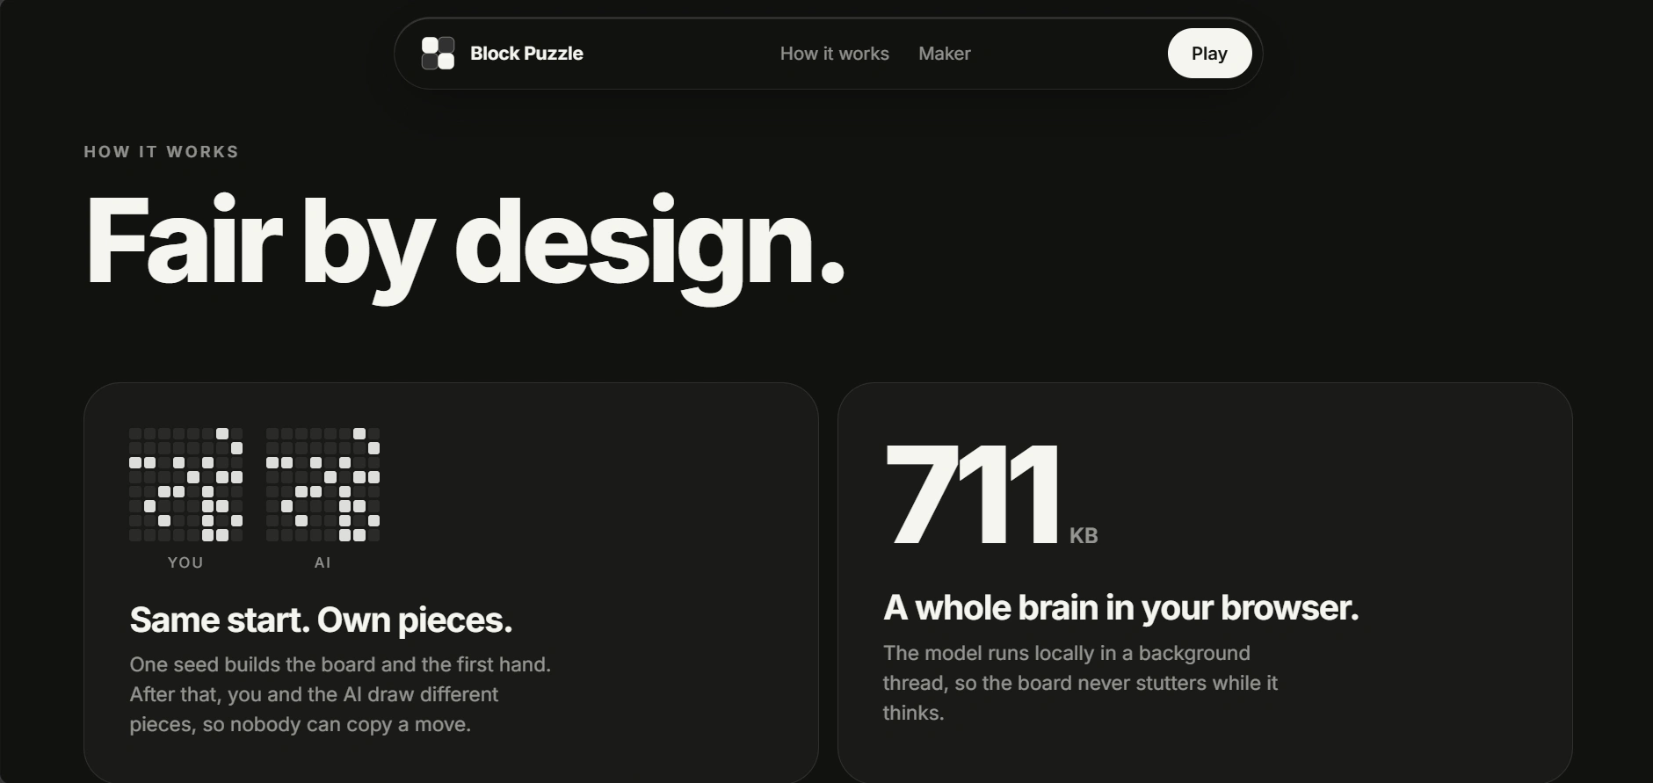Click the "YOU" label under the board

pos(185,562)
